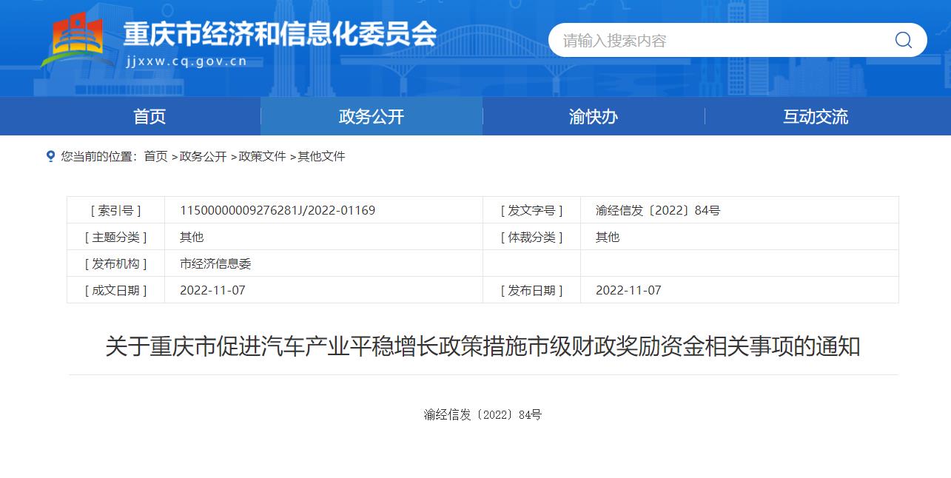This screenshot has width=951, height=478.
Task: Click 首页 in the breadcrumb trail
Action: (x=156, y=157)
